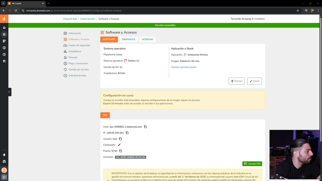The height and width of the screenshot is (181, 322).
Task: Open a new browser tab
Action: point(49,3)
